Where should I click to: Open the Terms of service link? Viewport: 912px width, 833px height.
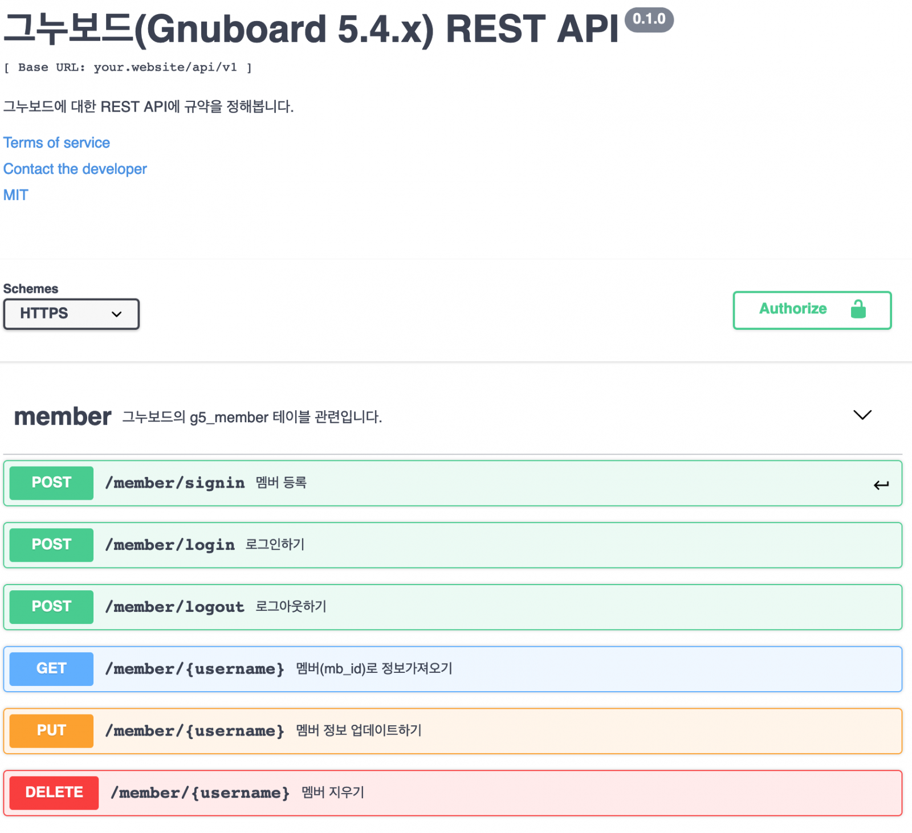(56, 142)
